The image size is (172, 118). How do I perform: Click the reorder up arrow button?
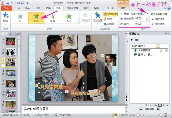141,109
